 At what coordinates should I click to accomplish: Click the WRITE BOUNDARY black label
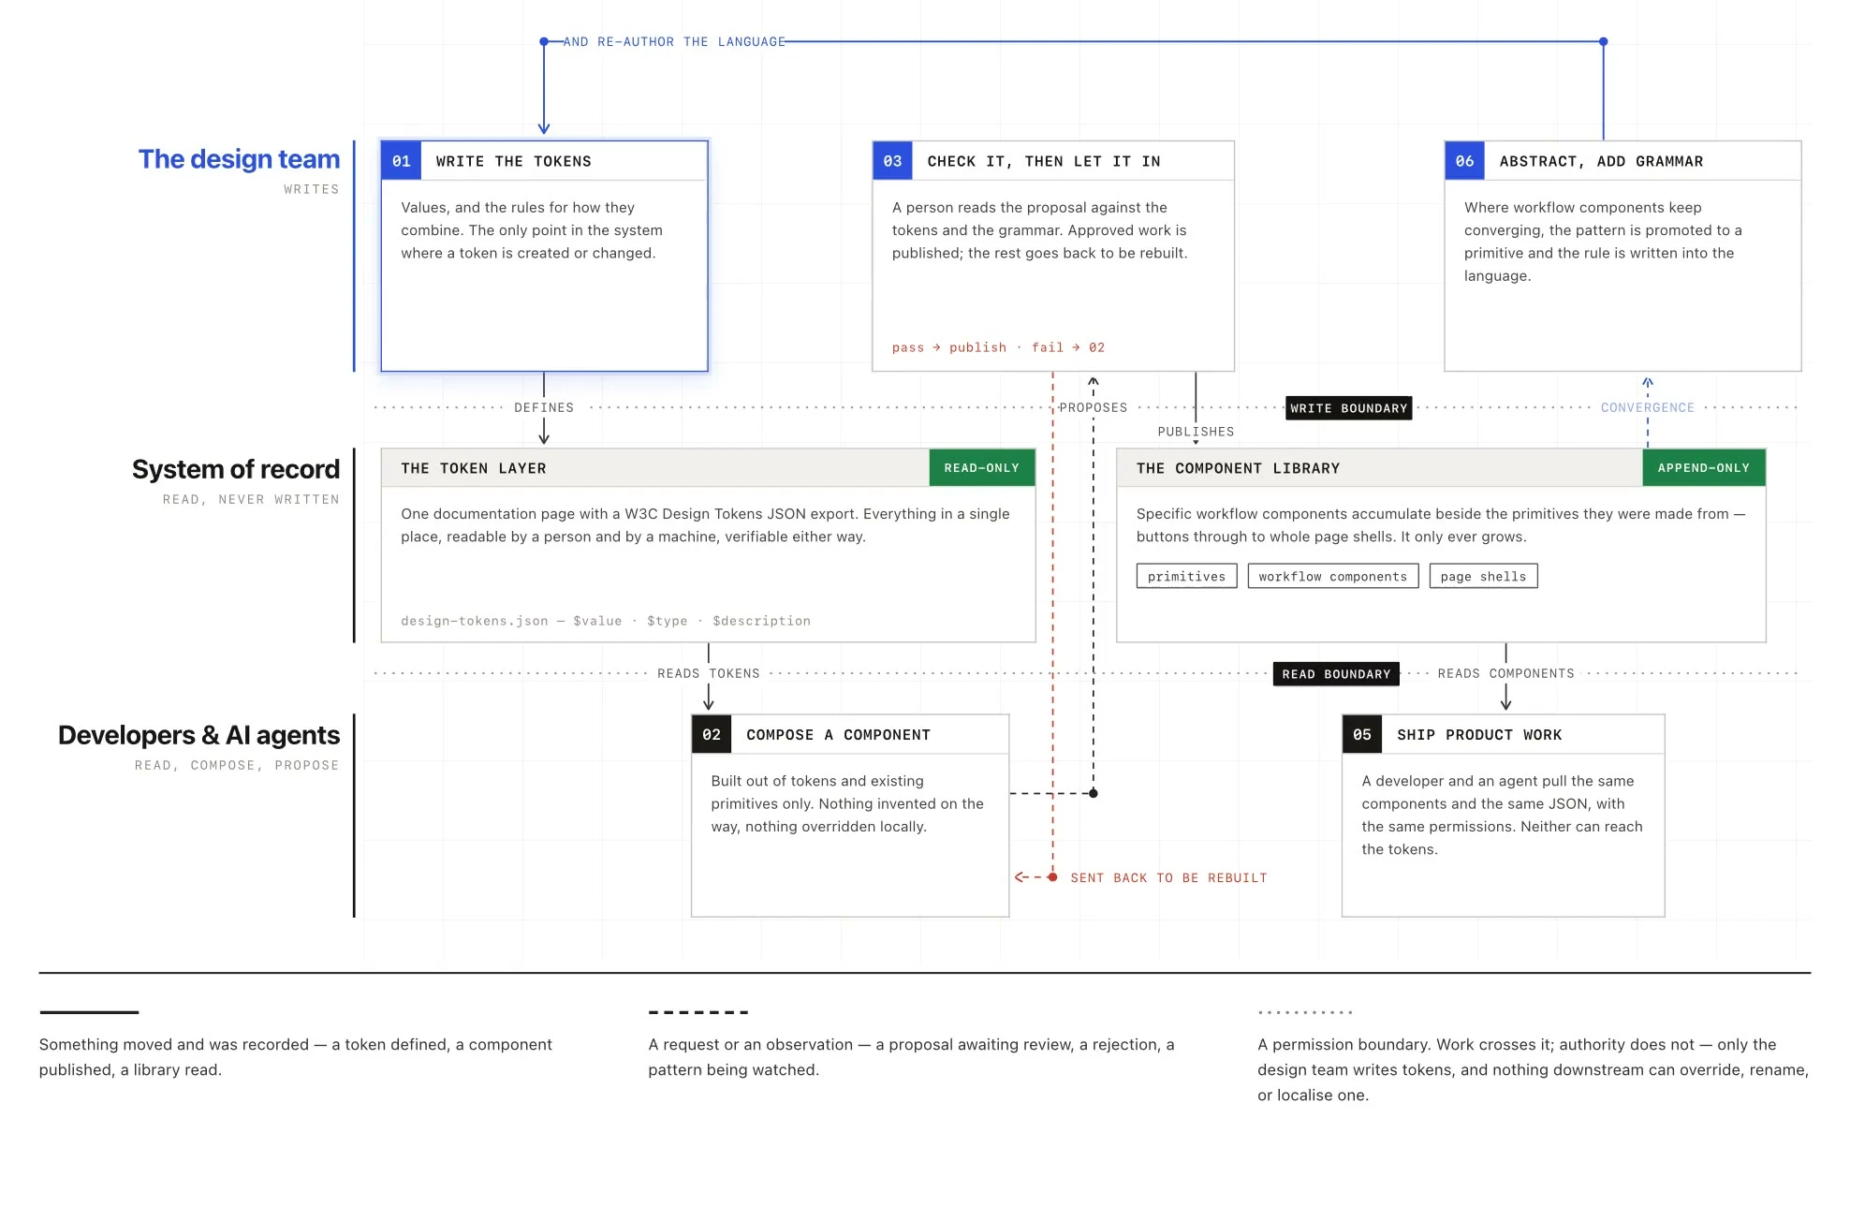(1349, 408)
